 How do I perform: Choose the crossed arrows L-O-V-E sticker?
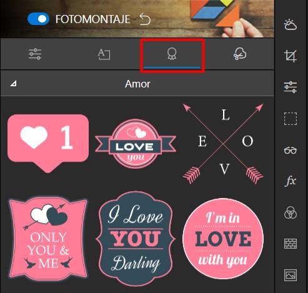click(223, 144)
